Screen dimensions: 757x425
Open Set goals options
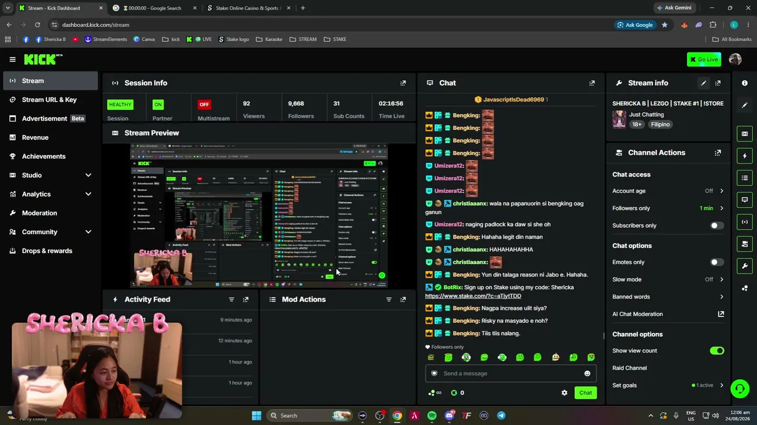coord(668,385)
